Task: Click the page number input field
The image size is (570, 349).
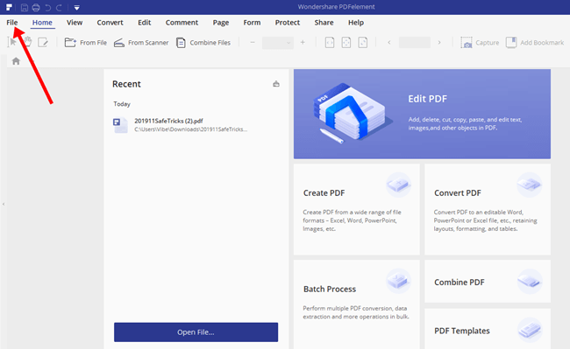Action: pos(415,42)
